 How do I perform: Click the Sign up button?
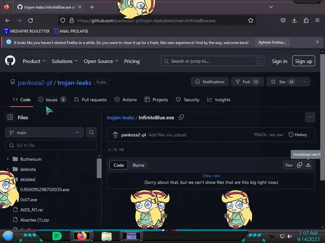click(x=304, y=61)
